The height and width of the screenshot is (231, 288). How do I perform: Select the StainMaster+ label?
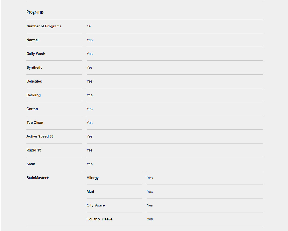[x=38, y=178]
